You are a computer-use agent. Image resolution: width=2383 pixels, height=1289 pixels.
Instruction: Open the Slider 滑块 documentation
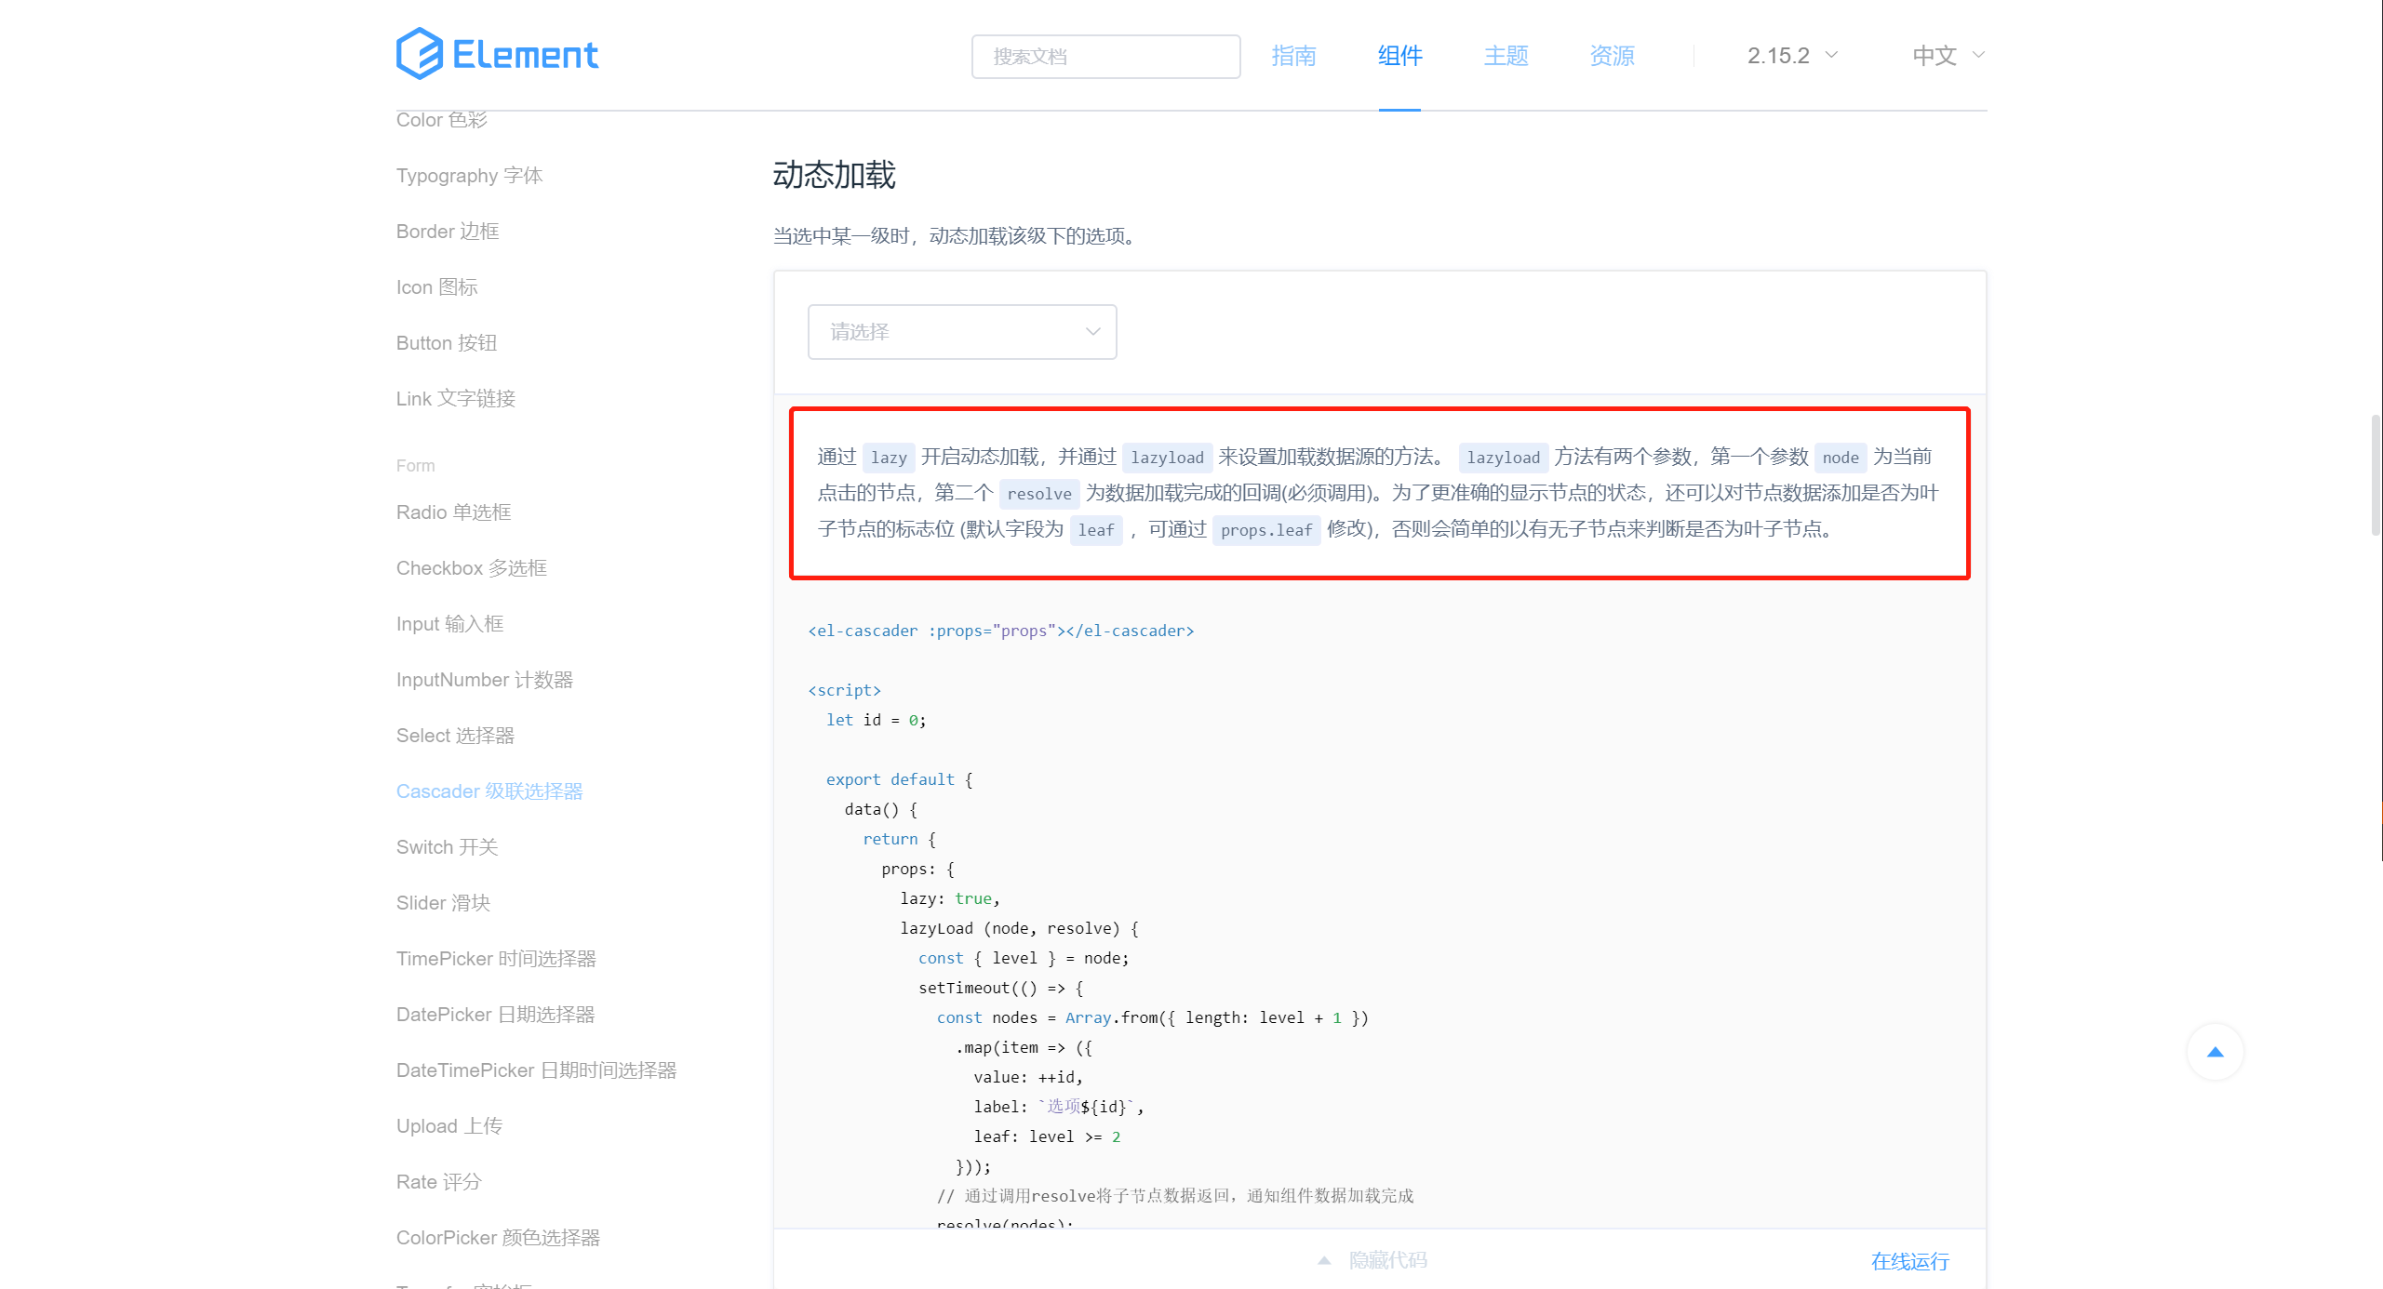pyautogui.click(x=443, y=902)
